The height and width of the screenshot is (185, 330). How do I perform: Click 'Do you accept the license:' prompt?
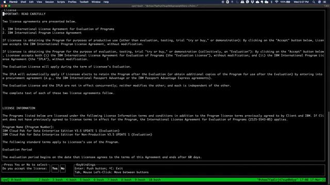[x=25, y=169]
